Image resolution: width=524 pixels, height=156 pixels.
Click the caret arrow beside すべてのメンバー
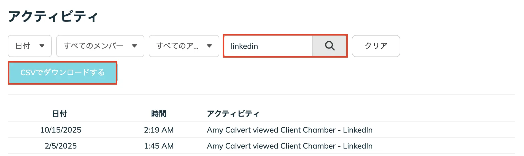(x=134, y=46)
